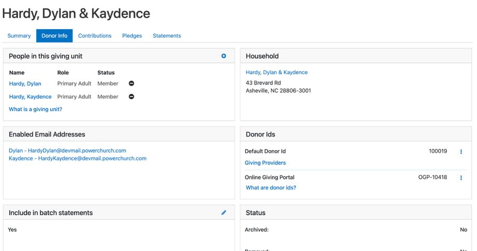Click Member status in Dylan's row
Screen dimensions: 477x251
pos(107,83)
